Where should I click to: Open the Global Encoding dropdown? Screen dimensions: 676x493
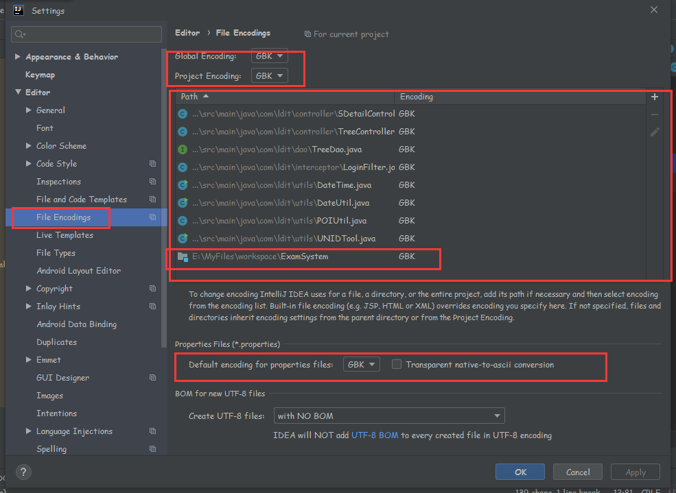pos(270,56)
